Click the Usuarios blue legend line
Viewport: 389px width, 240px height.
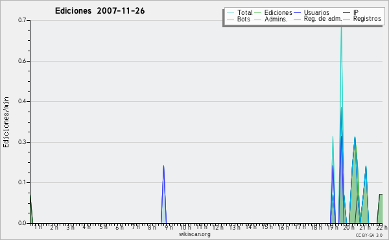click(297, 13)
